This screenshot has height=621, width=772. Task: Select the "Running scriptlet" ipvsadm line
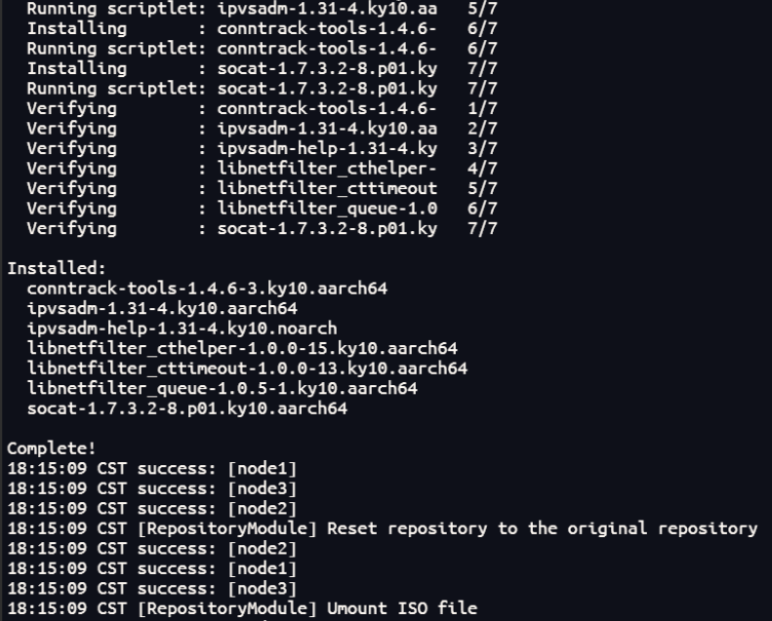click(x=262, y=9)
